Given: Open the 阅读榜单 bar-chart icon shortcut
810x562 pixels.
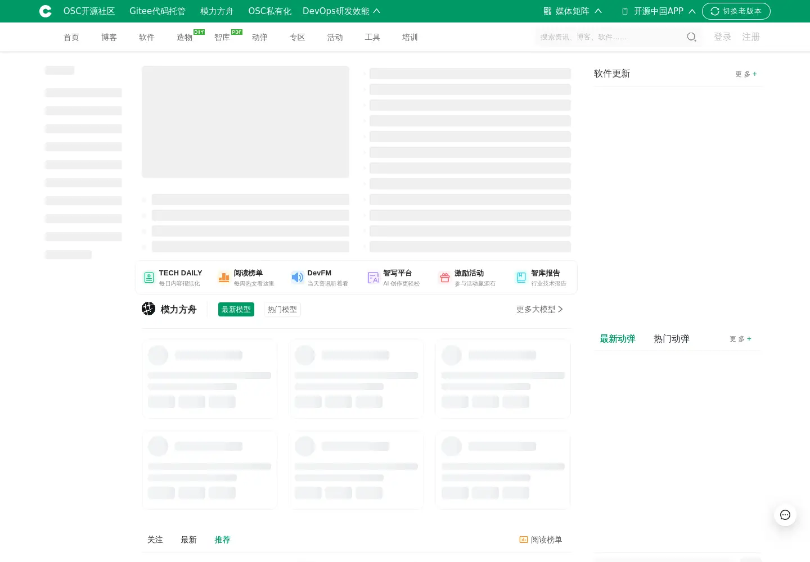Looking at the screenshot, I should coord(224,278).
